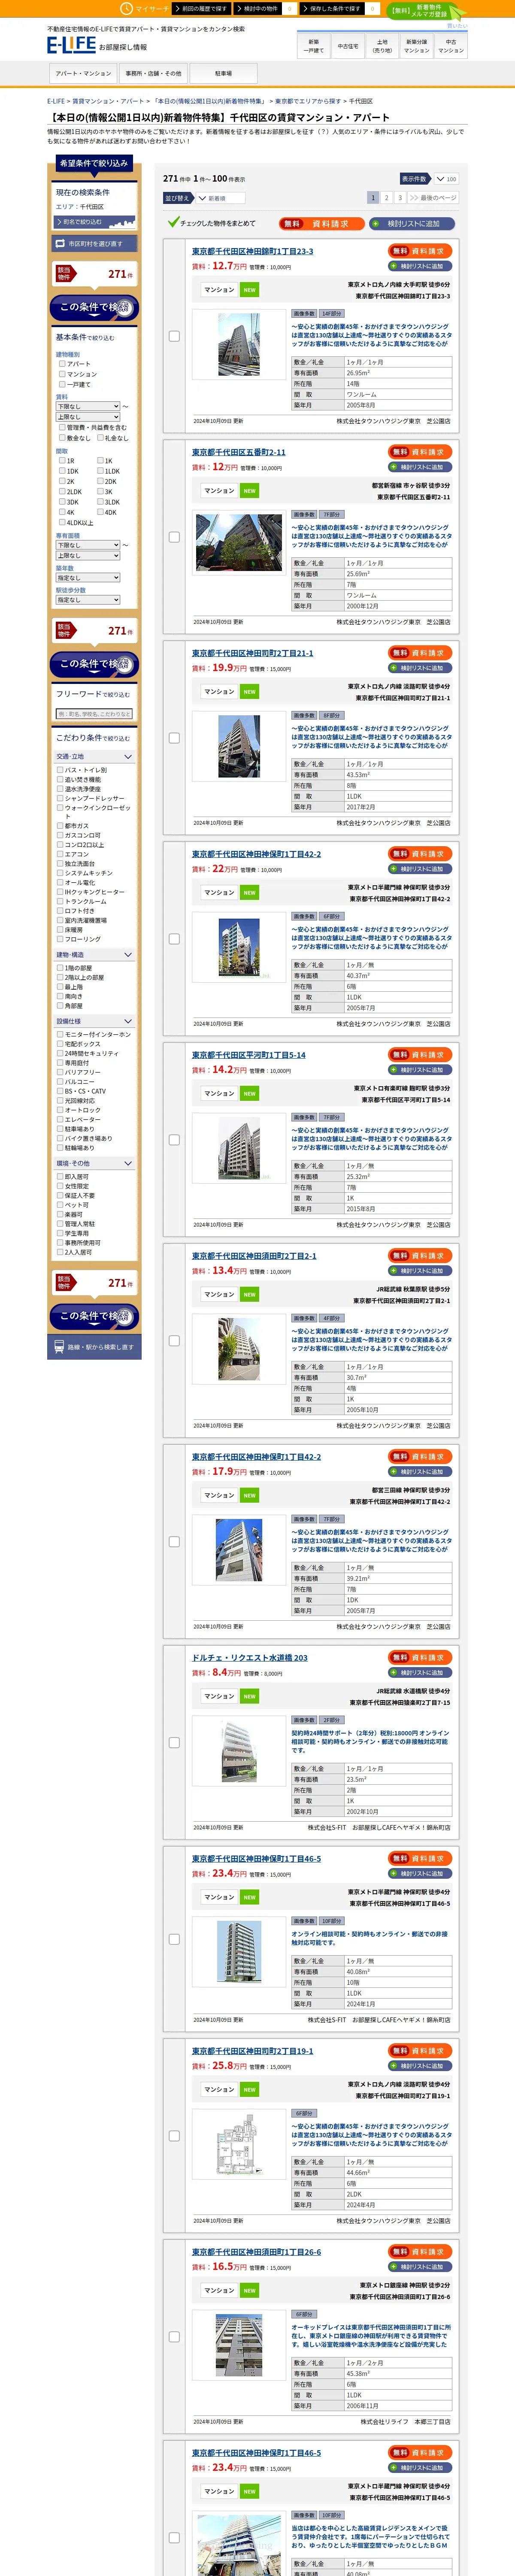515x2576 pixels.
Task: Check the アパート building type checkbox
Action: click(x=62, y=364)
